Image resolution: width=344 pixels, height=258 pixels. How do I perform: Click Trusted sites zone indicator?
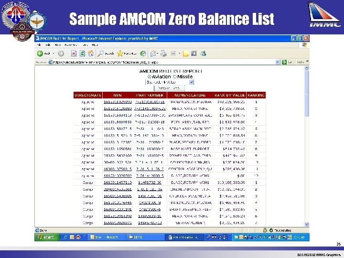pos(280,230)
